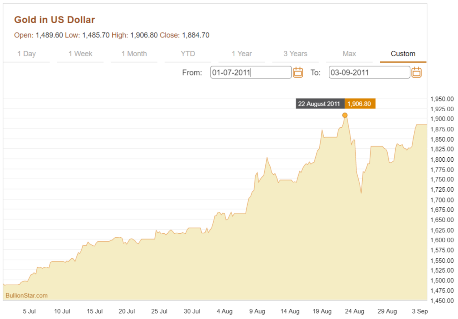The width and height of the screenshot is (458, 319).
Task: Click the 1,700.00 price axis label
Action: click(442, 200)
